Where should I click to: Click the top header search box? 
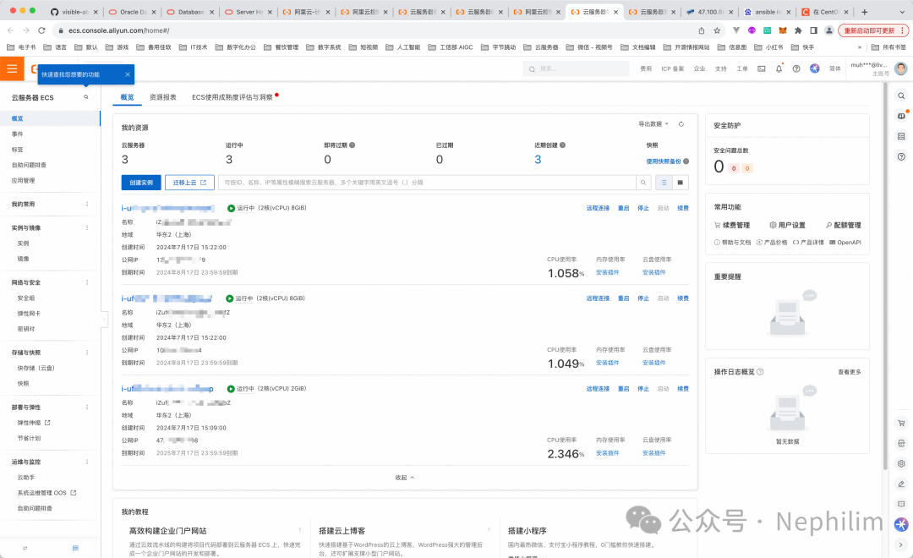pos(577,68)
